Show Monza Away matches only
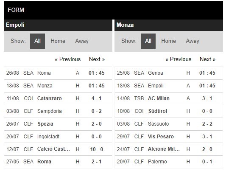226x174 pixels. coord(193,41)
